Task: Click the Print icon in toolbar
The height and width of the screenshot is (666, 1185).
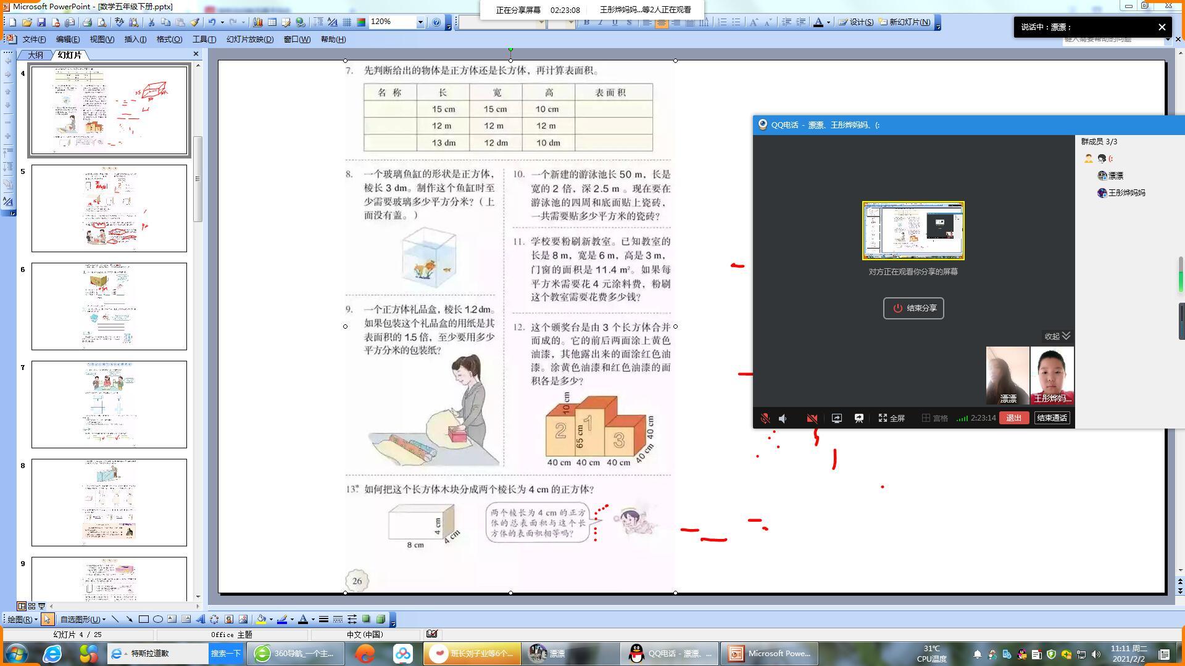Action: pos(87,22)
